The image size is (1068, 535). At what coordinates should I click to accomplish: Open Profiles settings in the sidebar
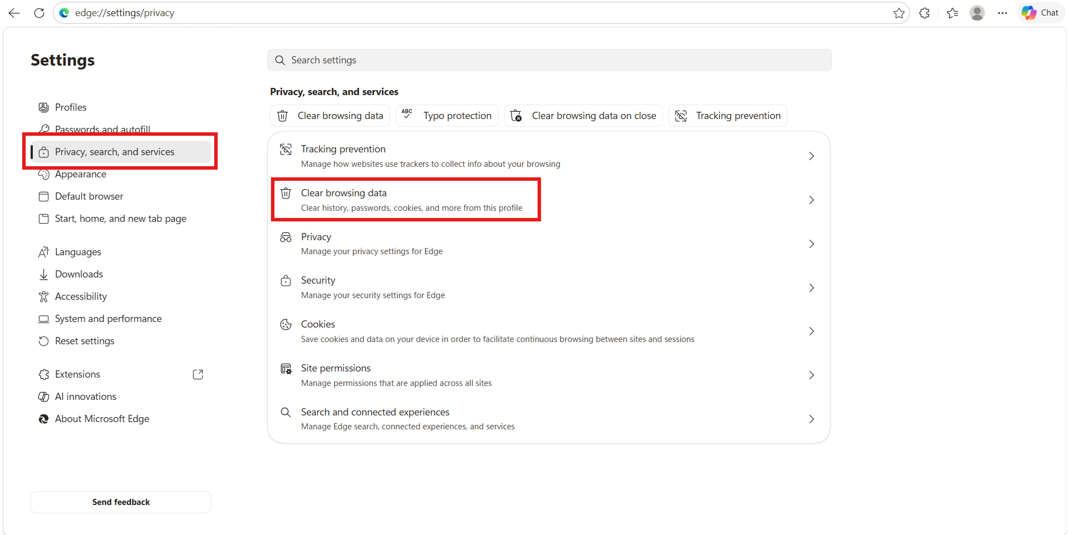[121, 107]
